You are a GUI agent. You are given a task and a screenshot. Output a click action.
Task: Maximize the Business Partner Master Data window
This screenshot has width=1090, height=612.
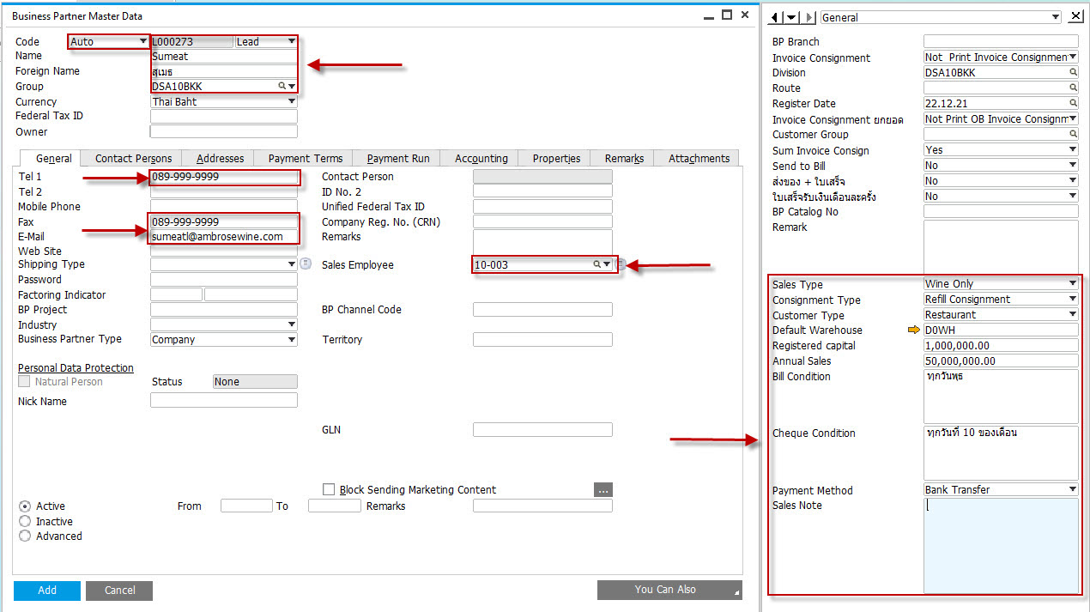[727, 15]
